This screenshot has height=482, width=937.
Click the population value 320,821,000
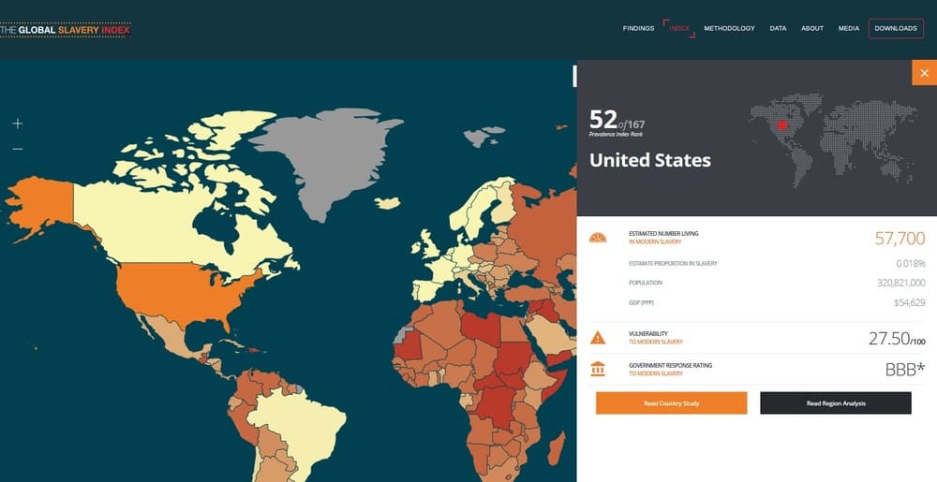click(901, 283)
